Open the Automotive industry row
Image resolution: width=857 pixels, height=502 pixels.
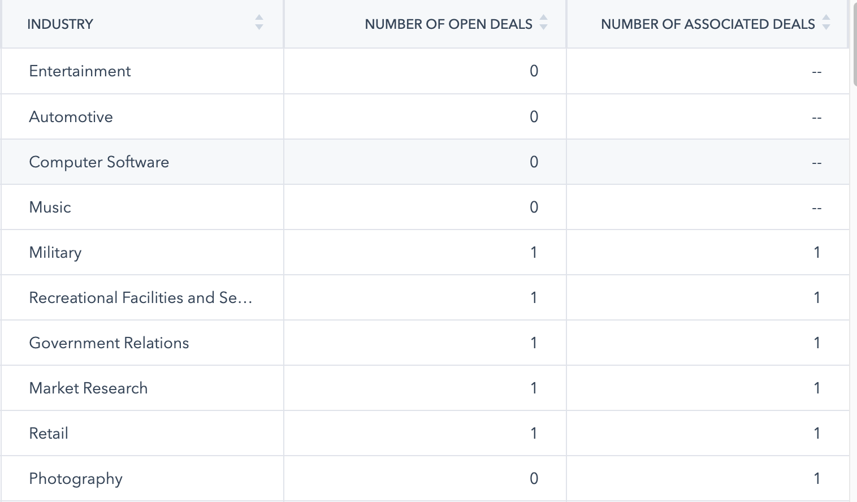[71, 116]
